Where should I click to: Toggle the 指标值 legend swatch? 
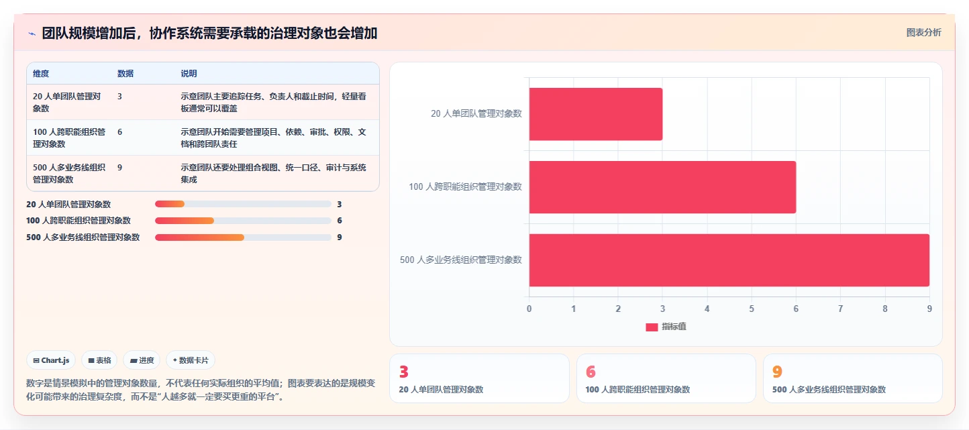(x=652, y=327)
